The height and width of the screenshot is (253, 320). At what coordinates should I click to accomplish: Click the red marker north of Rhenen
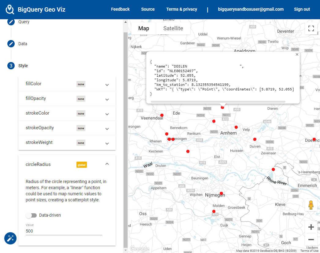[x=167, y=134]
